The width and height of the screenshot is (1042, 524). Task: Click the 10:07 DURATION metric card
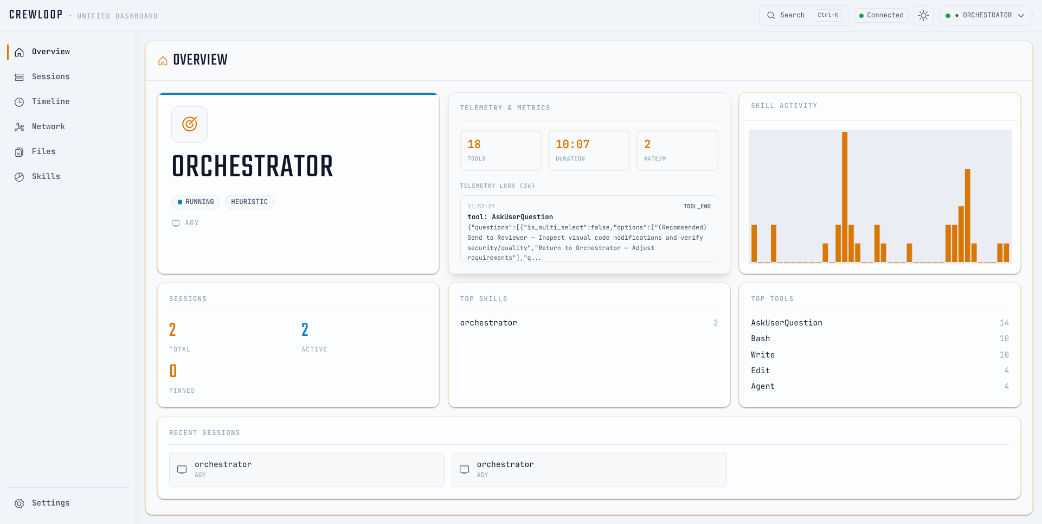tap(589, 150)
